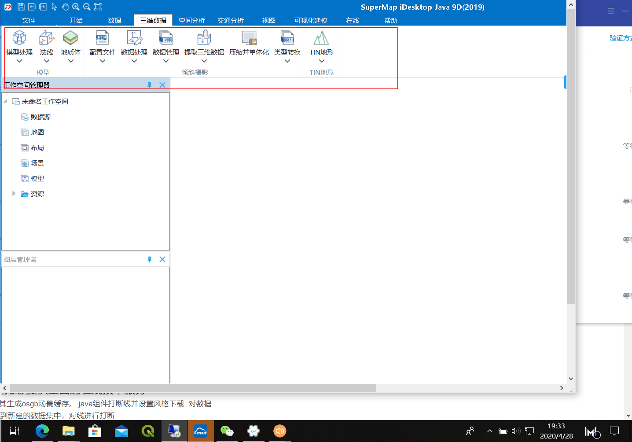Open Microsoft Store from taskbar
This screenshot has height=442, width=632.
(95, 431)
